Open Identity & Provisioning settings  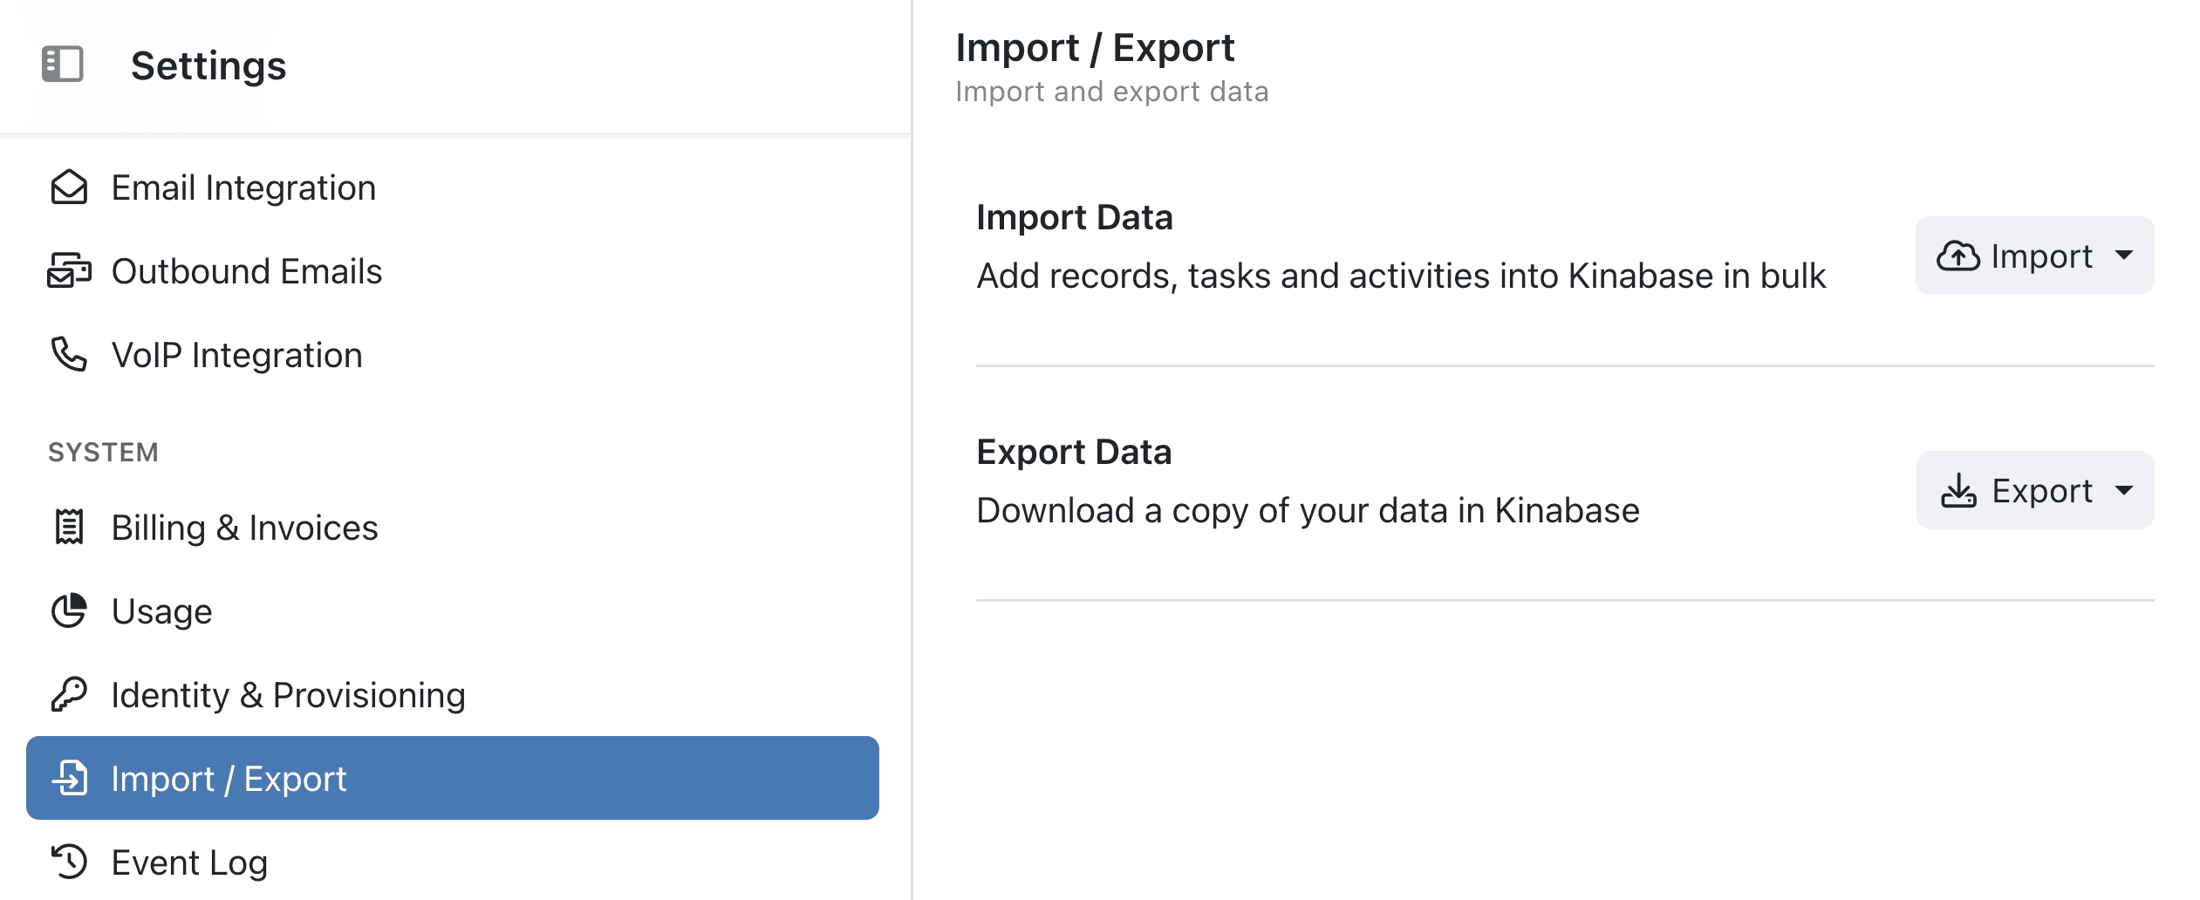pyautogui.click(x=453, y=694)
